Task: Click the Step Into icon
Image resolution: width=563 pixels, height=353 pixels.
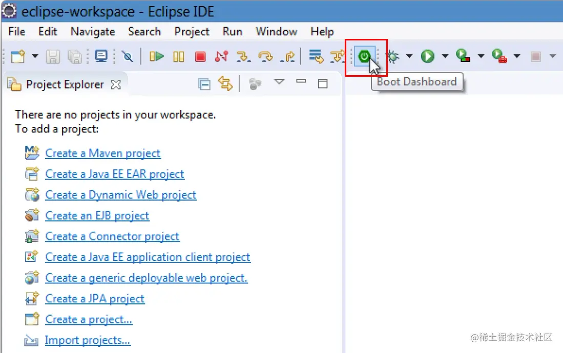Action: (243, 56)
